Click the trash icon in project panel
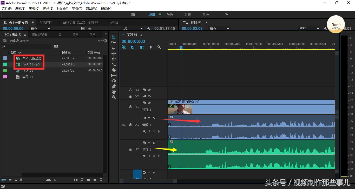 point(101,180)
